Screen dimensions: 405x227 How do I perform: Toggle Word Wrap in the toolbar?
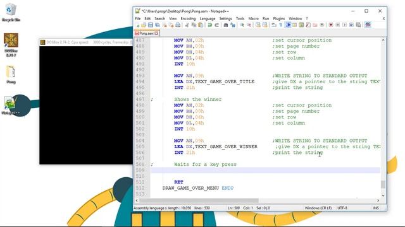[274, 25]
